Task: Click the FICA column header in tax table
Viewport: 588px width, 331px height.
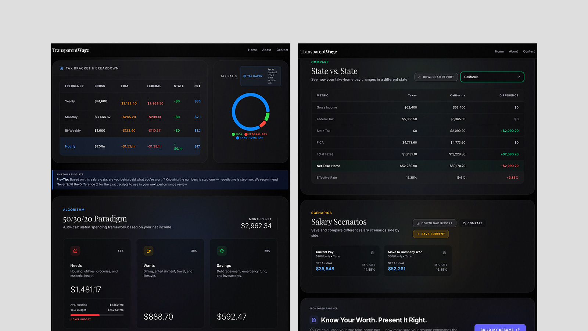Action: pos(125,86)
